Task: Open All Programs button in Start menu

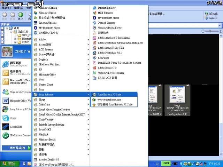Action: click(x=16, y=148)
